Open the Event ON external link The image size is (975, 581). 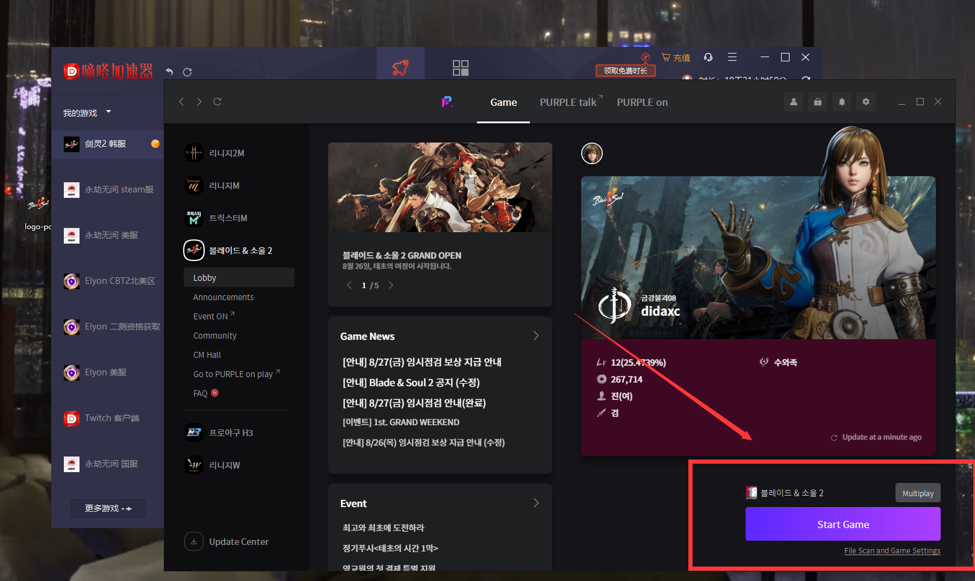[214, 316]
